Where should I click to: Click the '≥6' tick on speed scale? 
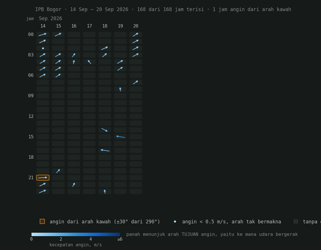pyautogui.click(x=120, y=239)
